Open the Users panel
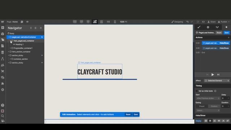 [3, 65]
